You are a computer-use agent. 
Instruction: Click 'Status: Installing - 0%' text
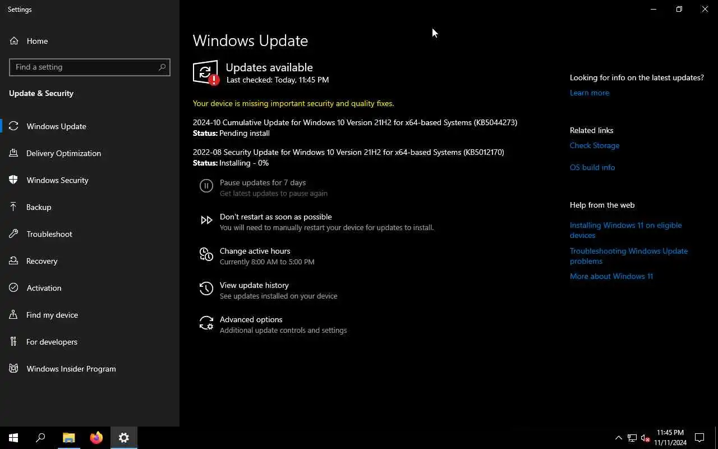(231, 163)
